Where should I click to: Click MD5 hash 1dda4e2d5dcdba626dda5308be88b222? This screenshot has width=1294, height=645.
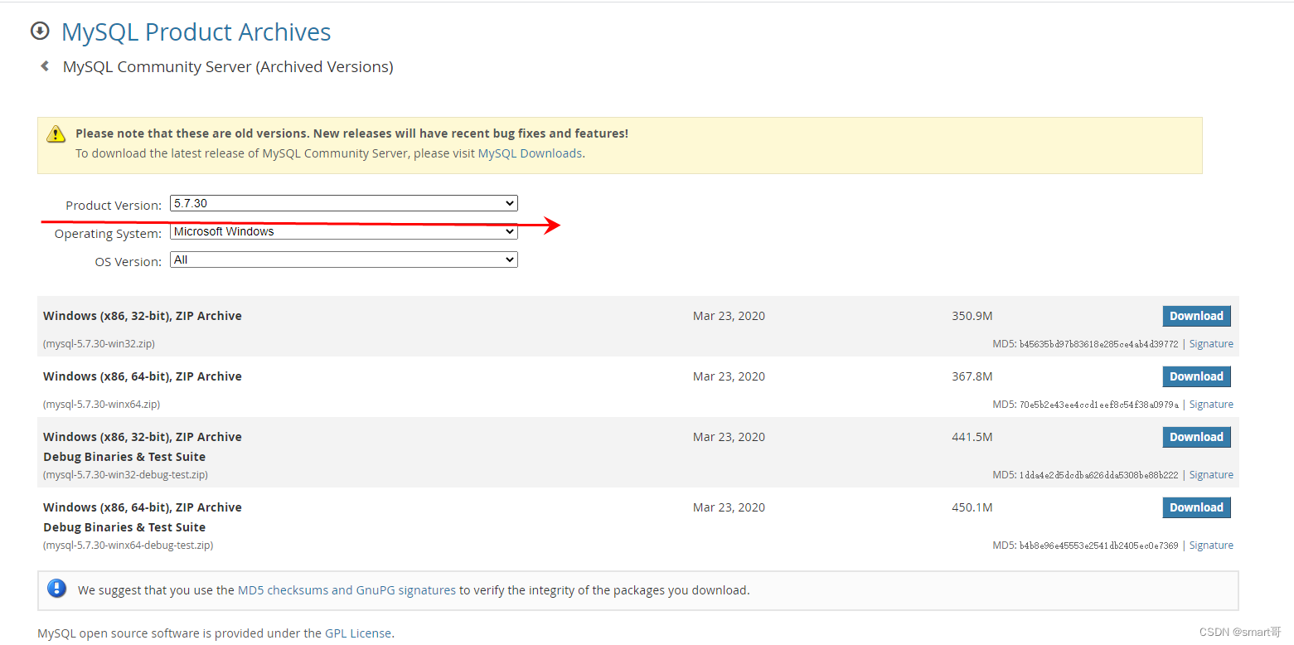pos(1098,475)
